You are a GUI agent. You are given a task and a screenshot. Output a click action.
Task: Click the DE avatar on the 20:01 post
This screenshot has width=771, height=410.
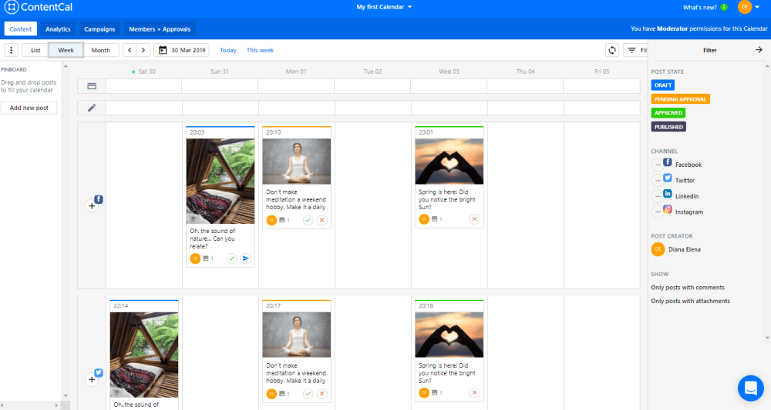[x=424, y=219]
